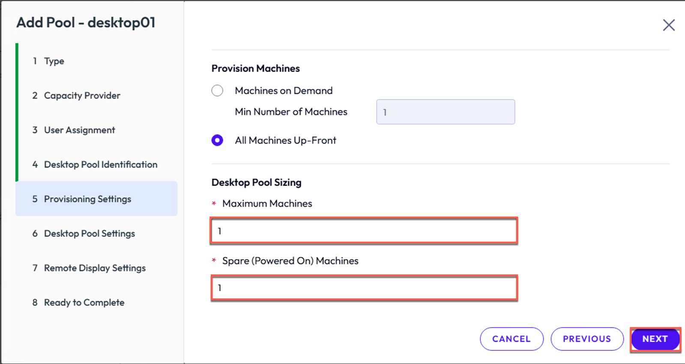Open the Desktop Pool Identification step
The width and height of the screenshot is (685, 364).
95,164
